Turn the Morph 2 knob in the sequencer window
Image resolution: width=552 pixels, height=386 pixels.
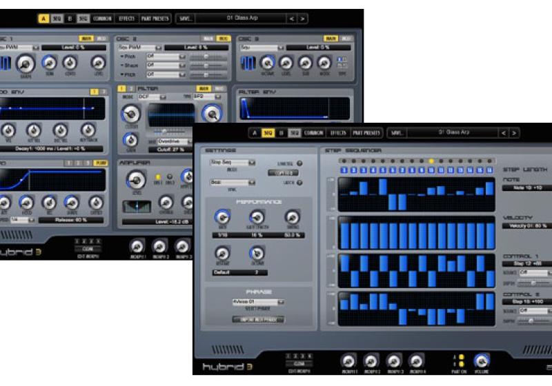[371, 361]
